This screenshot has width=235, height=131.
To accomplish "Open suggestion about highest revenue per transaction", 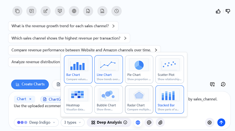I will [x=69, y=38].
